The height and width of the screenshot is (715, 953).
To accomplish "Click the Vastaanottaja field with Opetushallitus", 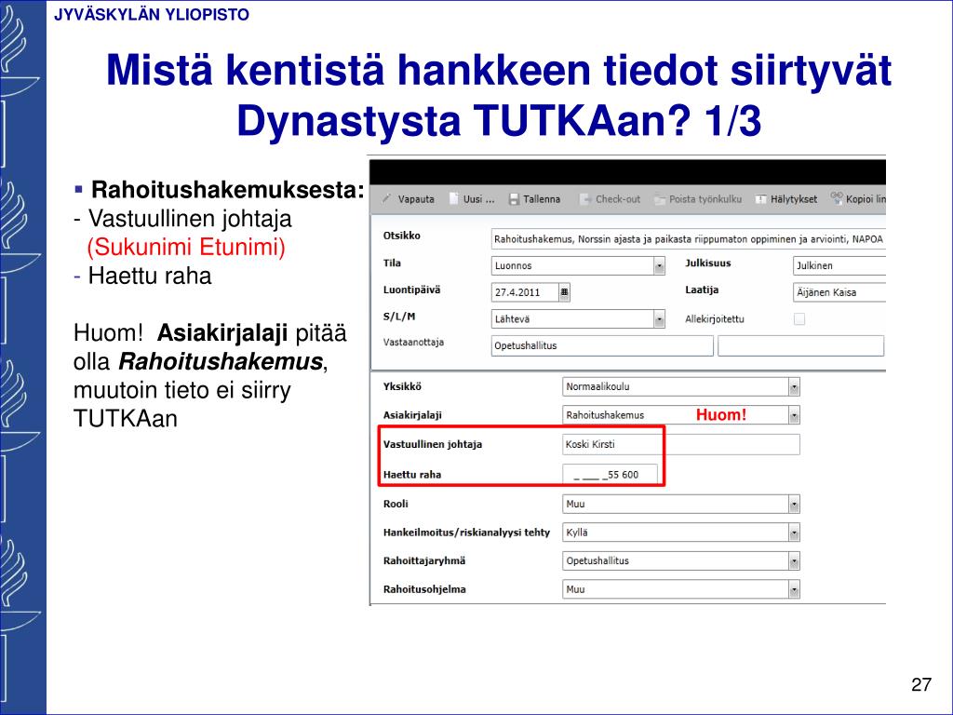I will 602,345.
